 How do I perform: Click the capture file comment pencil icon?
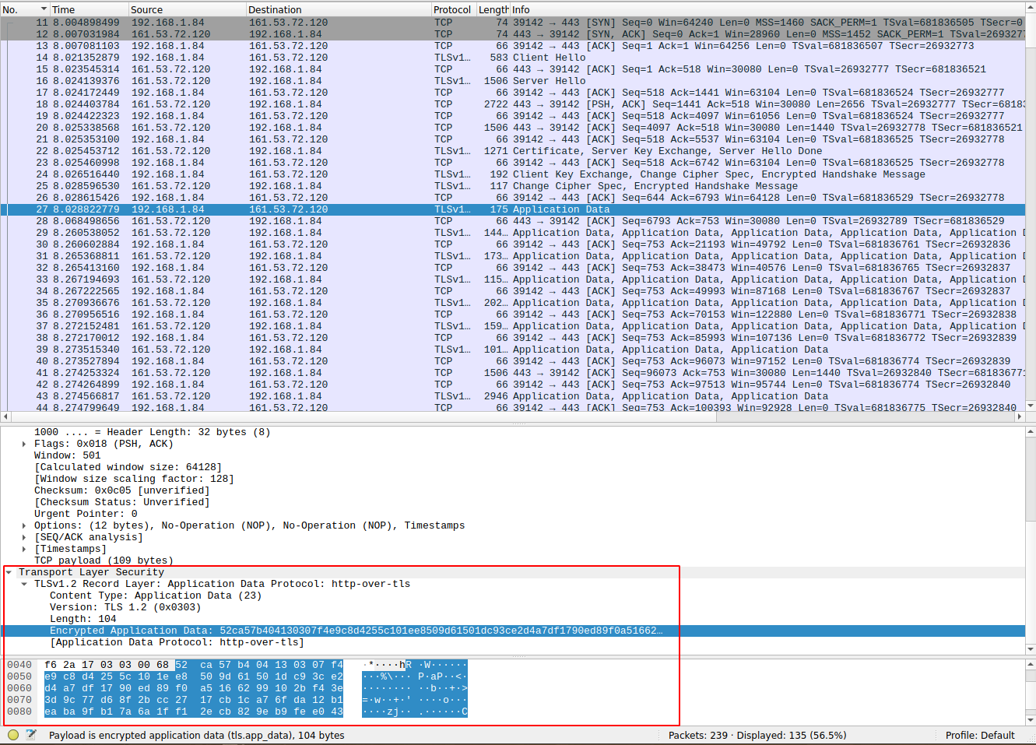31,735
